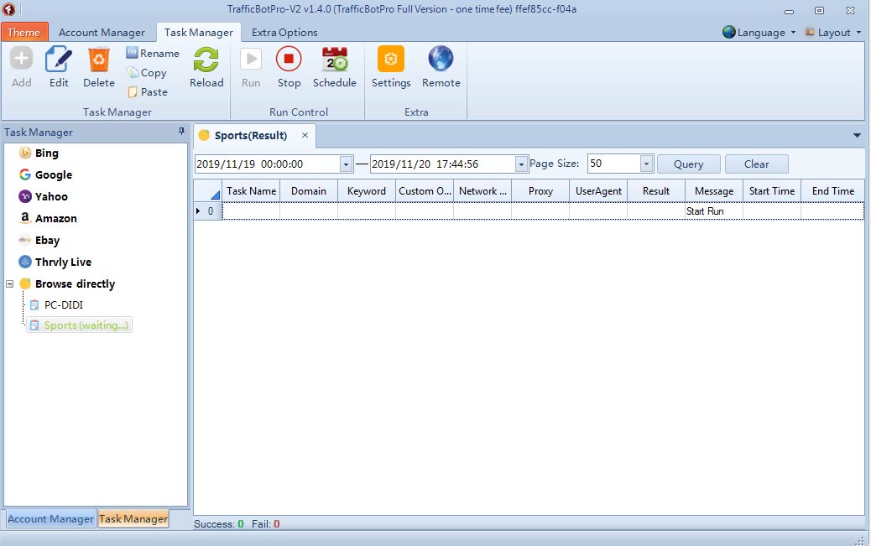871x546 pixels.
Task: Switch to the Account Manager ribbon tab
Action: click(102, 33)
